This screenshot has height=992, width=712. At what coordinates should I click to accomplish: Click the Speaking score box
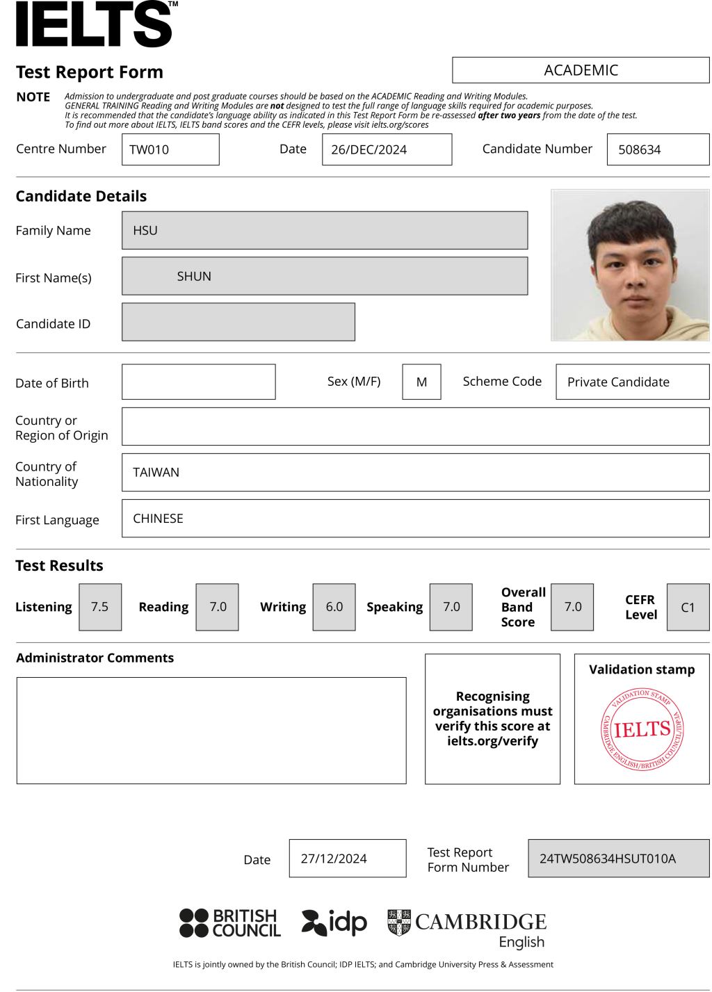pyautogui.click(x=451, y=607)
